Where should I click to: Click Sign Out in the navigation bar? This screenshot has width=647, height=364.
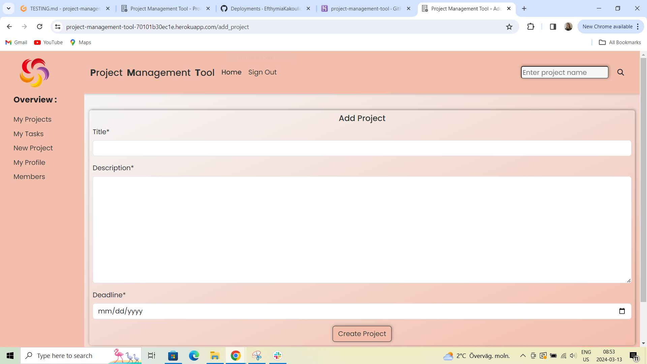click(x=263, y=72)
